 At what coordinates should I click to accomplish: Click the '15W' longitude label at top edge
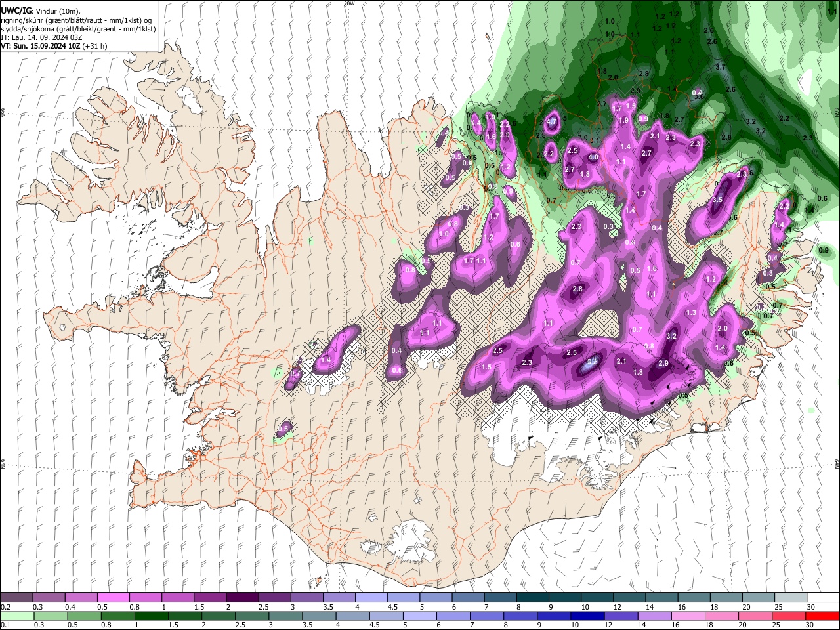696,3
